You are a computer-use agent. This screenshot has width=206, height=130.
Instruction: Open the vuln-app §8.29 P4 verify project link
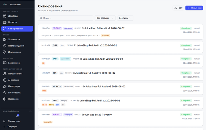(x=97, y=115)
